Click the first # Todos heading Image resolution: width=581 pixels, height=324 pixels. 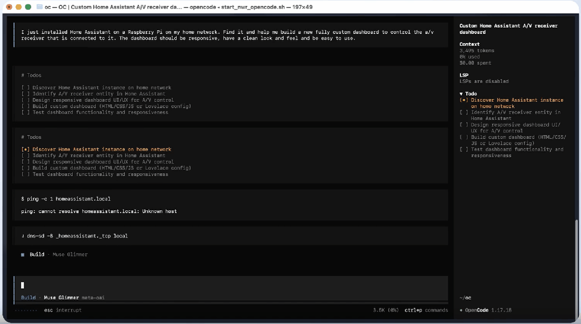31,75
